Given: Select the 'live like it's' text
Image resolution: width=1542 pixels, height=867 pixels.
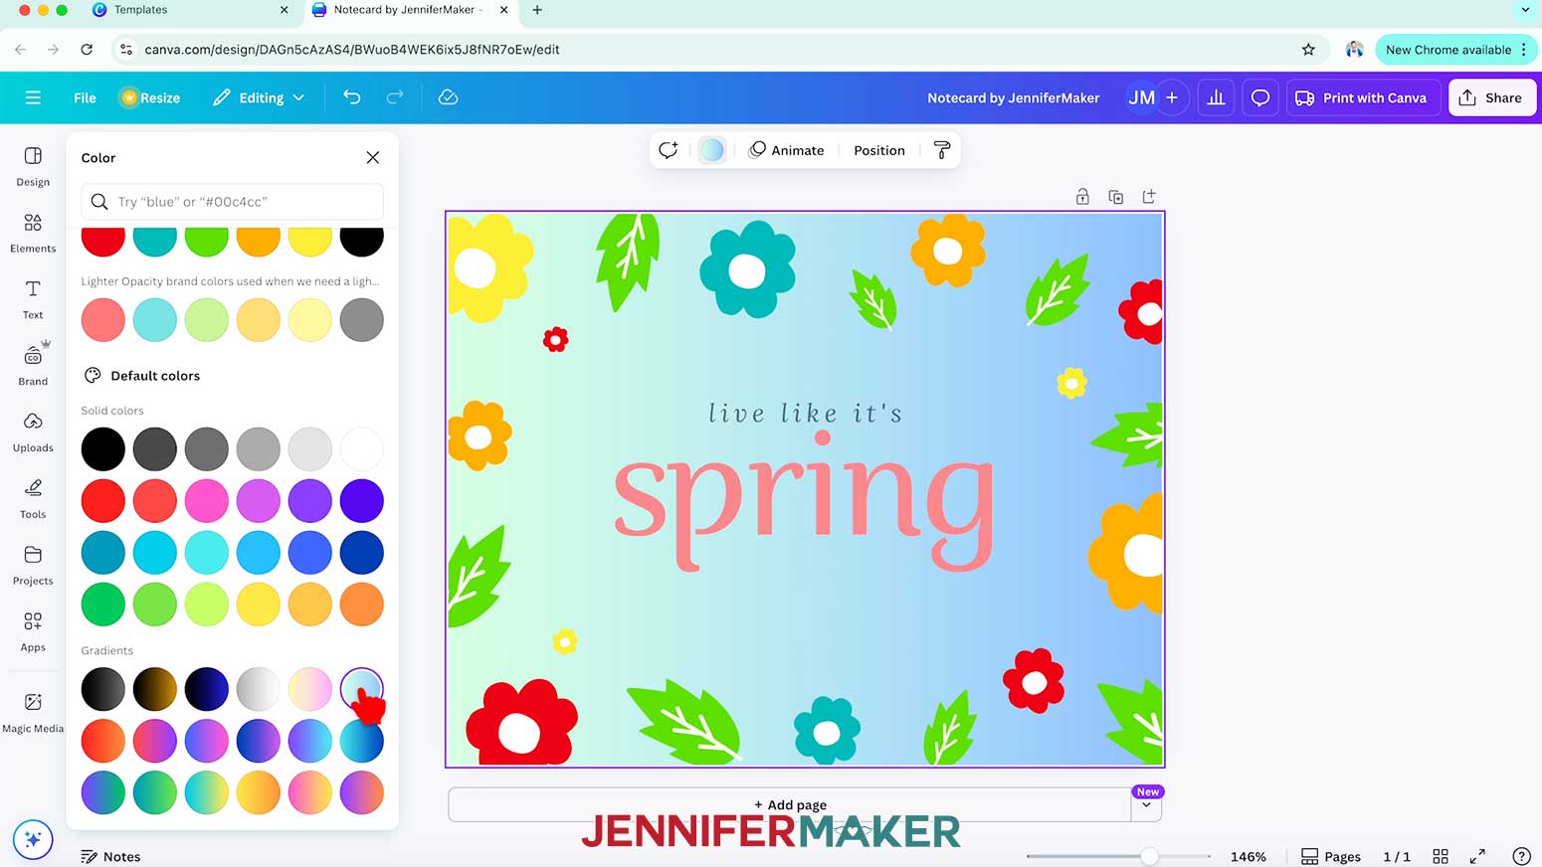Looking at the screenshot, I should pyautogui.click(x=805, y=413).
